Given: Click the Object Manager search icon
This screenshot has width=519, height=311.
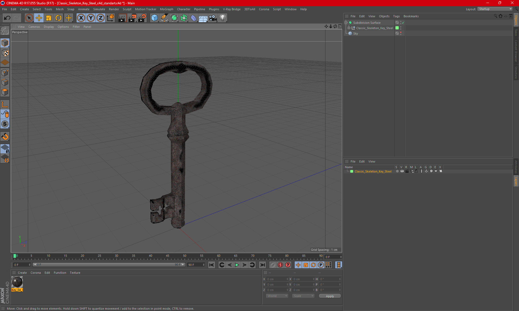Looking at the screenshot, I should (495, 16).
